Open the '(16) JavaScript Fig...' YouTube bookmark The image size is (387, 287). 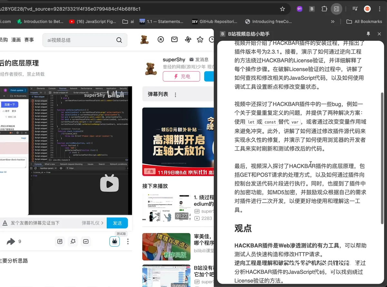93,22
